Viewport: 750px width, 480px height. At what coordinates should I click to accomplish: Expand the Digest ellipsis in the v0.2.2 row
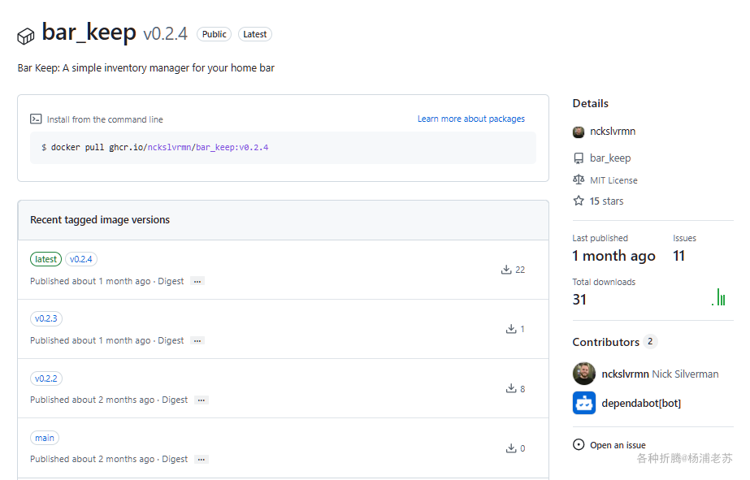pyautogui.click(x=202, y=400)
